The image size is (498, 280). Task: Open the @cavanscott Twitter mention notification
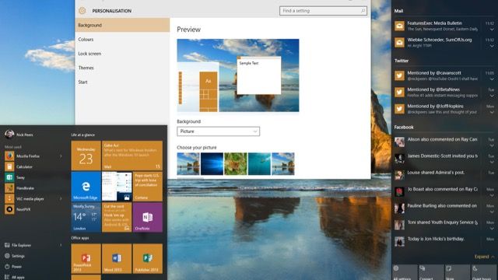(x=444, y=75)
